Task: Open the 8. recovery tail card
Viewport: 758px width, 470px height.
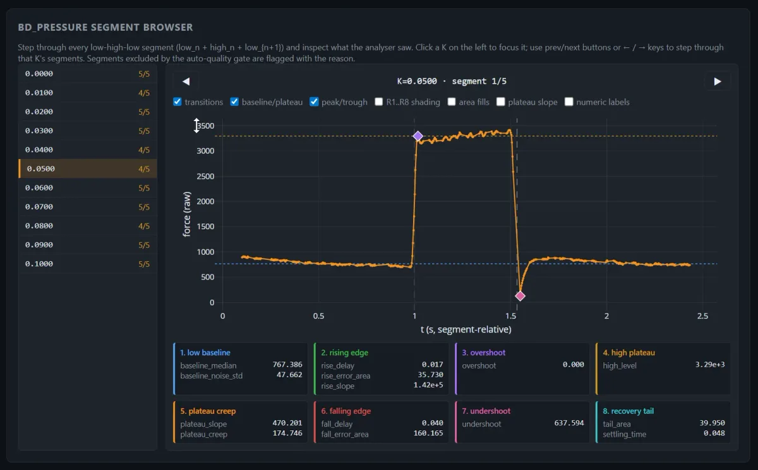Action: coord(663,422)
